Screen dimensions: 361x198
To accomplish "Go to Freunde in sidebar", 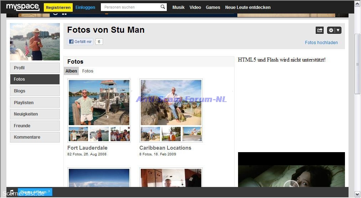I will [35, 125].
